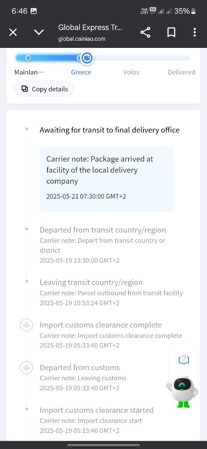Tap anchor icon beside Departed from customs

(x=27, y=368)
